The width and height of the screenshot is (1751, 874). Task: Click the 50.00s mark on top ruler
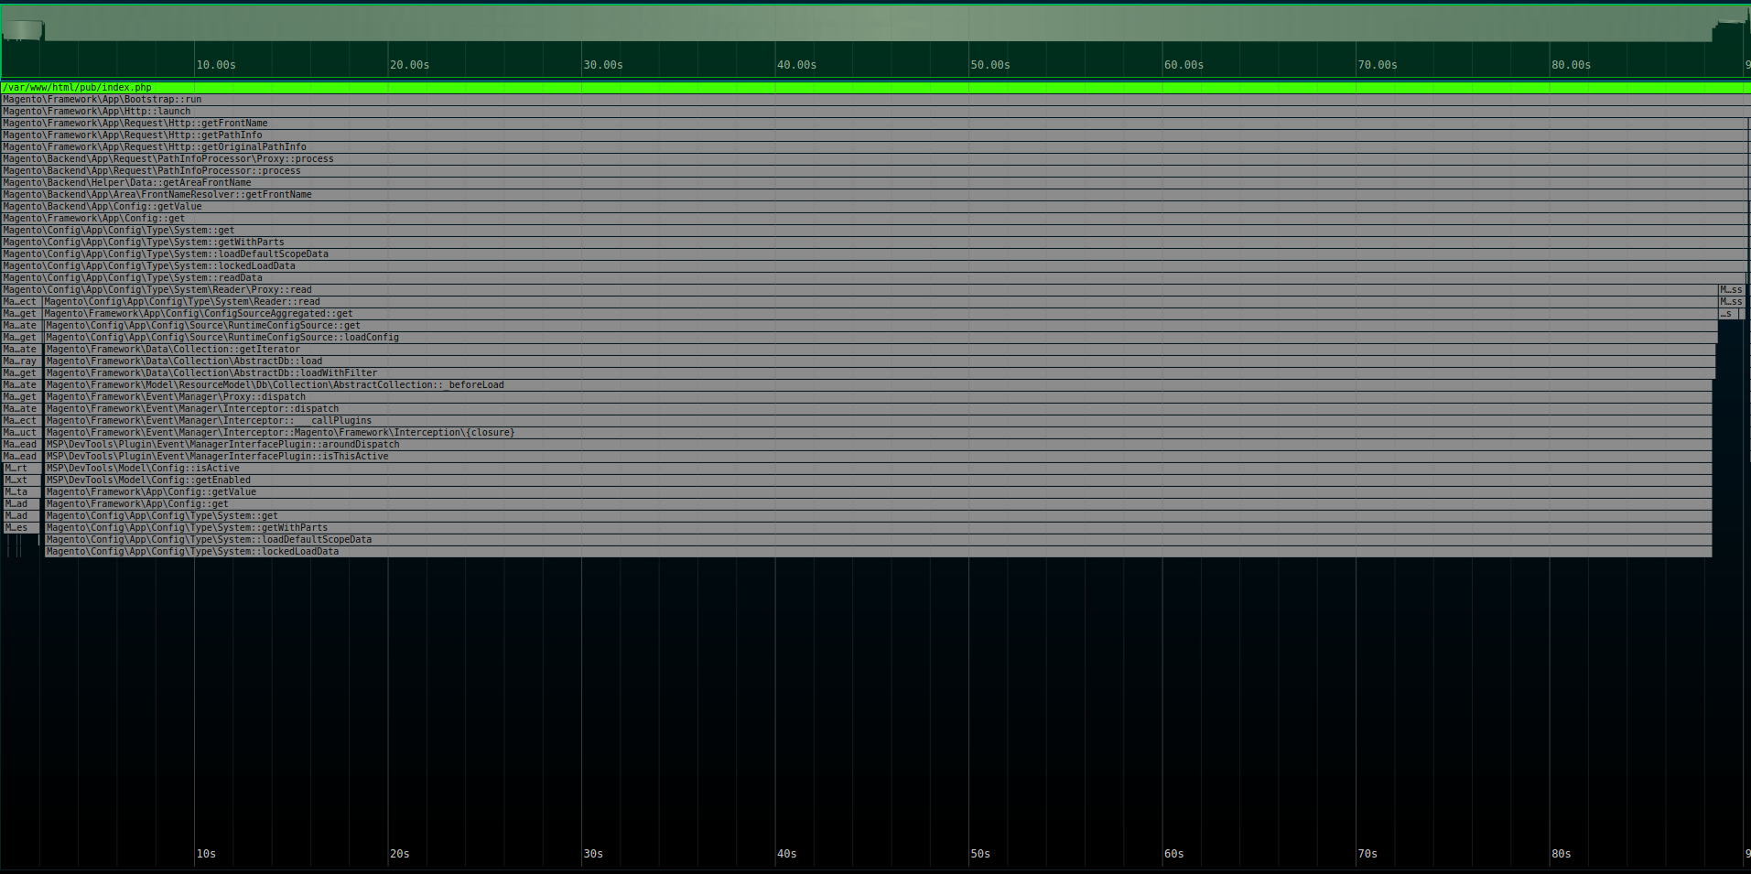point(990,65)
